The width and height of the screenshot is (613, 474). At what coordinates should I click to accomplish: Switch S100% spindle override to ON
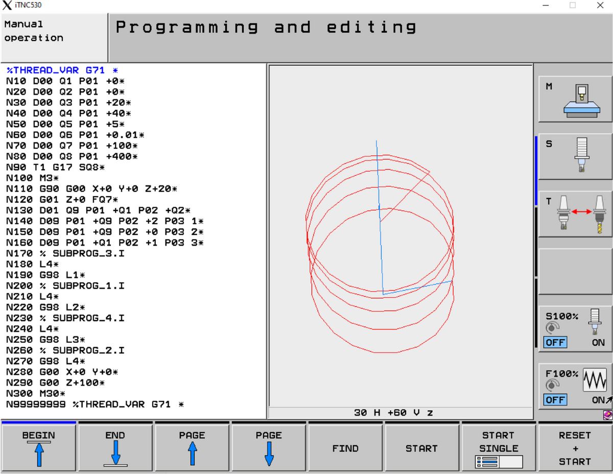[x=598, y=342]
